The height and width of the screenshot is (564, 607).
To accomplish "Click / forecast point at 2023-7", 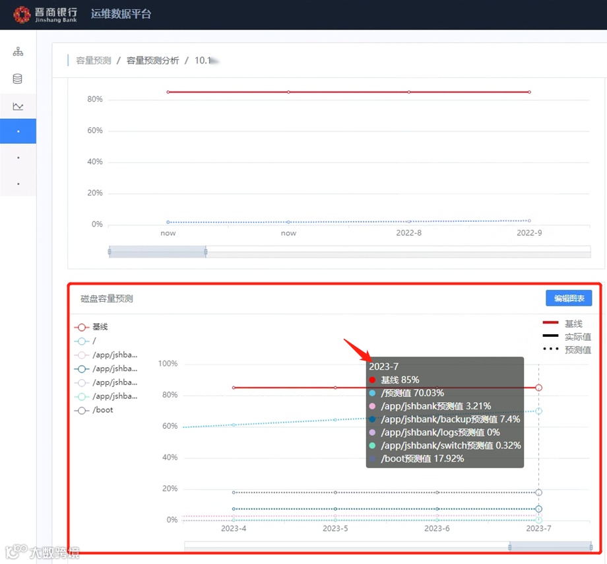I will click(538, 411).
